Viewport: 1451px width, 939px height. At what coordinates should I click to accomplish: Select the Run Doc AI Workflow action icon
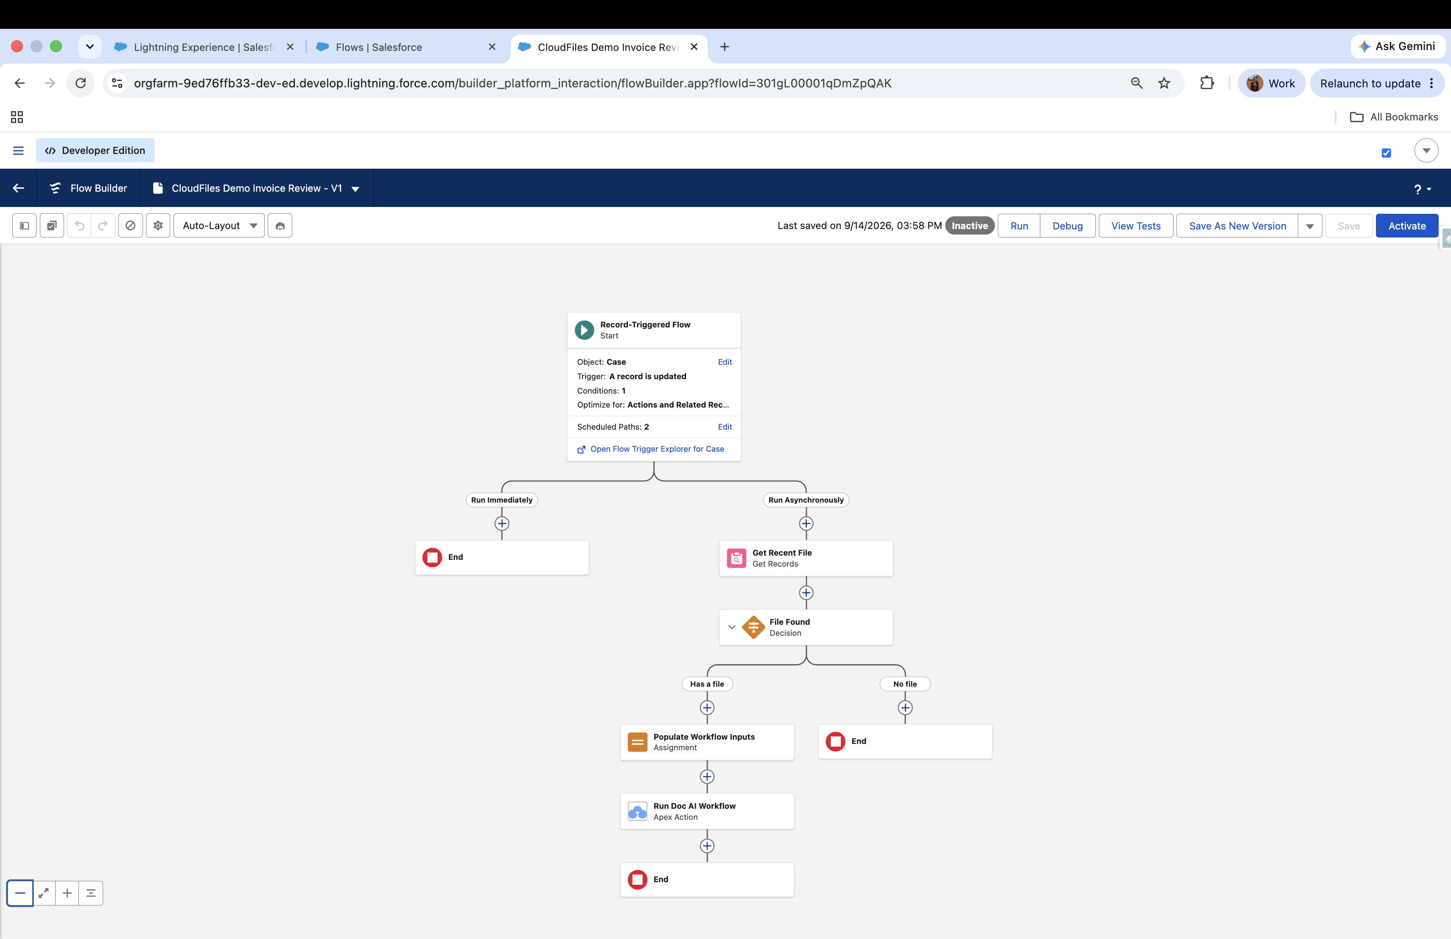(638, 811)
